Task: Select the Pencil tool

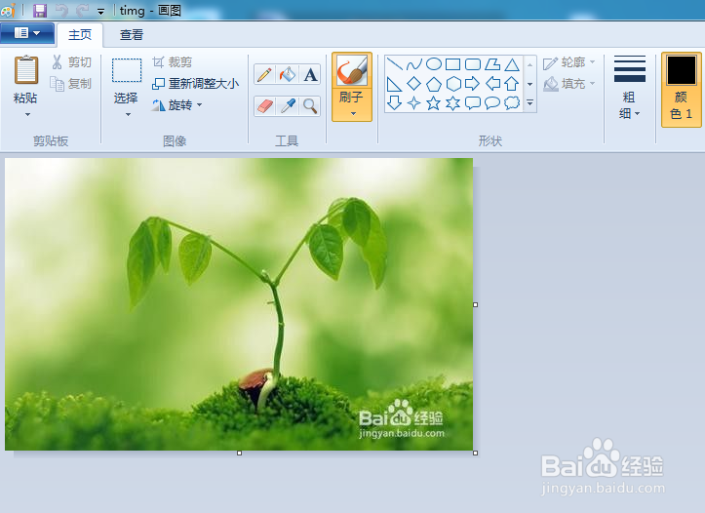Action: tap(265, 74)
